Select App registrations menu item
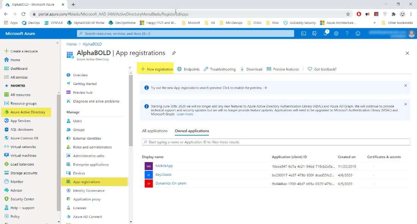Screen dimensions: 417x224 [94, 182]
